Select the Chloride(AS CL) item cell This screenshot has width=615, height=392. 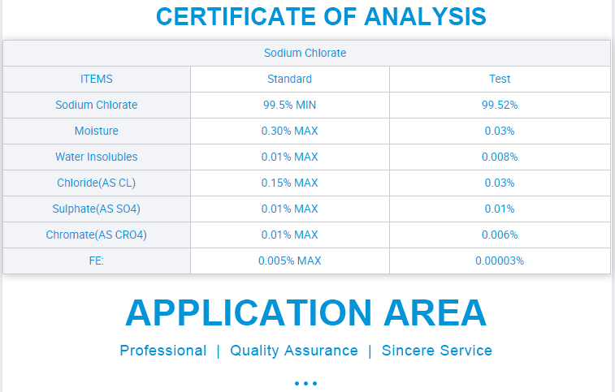point(97,183)
